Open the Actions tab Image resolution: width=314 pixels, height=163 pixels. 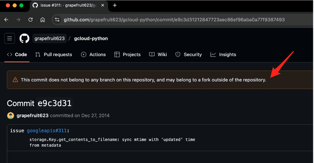(x=93, y=55)
